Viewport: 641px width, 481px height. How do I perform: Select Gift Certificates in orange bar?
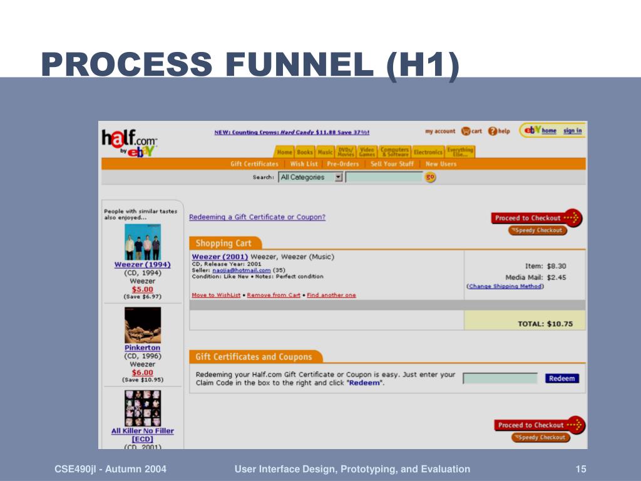254,164
